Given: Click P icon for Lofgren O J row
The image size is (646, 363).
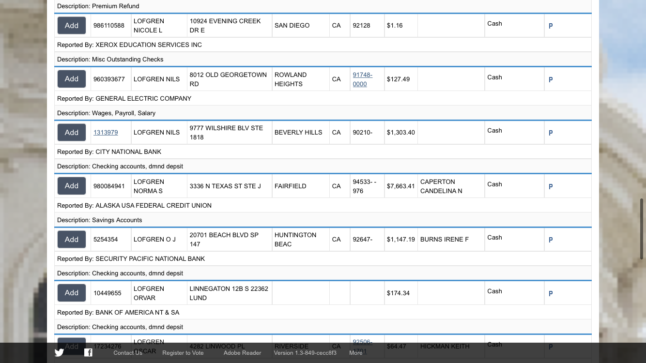Looking at the screenshot, I should click(551, 240).
